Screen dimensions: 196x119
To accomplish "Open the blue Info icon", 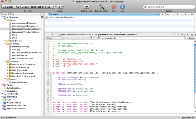I will point(122,7).
